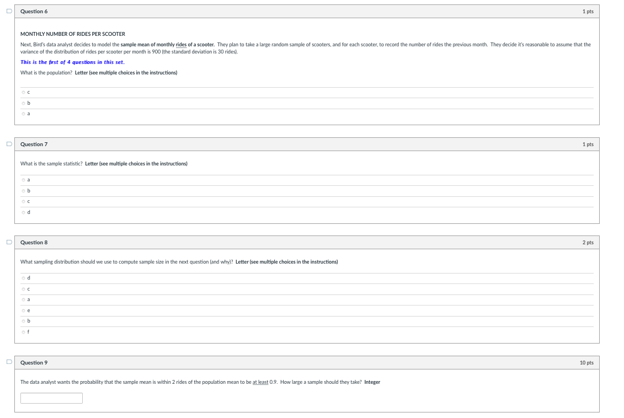
Task: Flag Question 6 with the bookmark icon
Action: point(9,11)
